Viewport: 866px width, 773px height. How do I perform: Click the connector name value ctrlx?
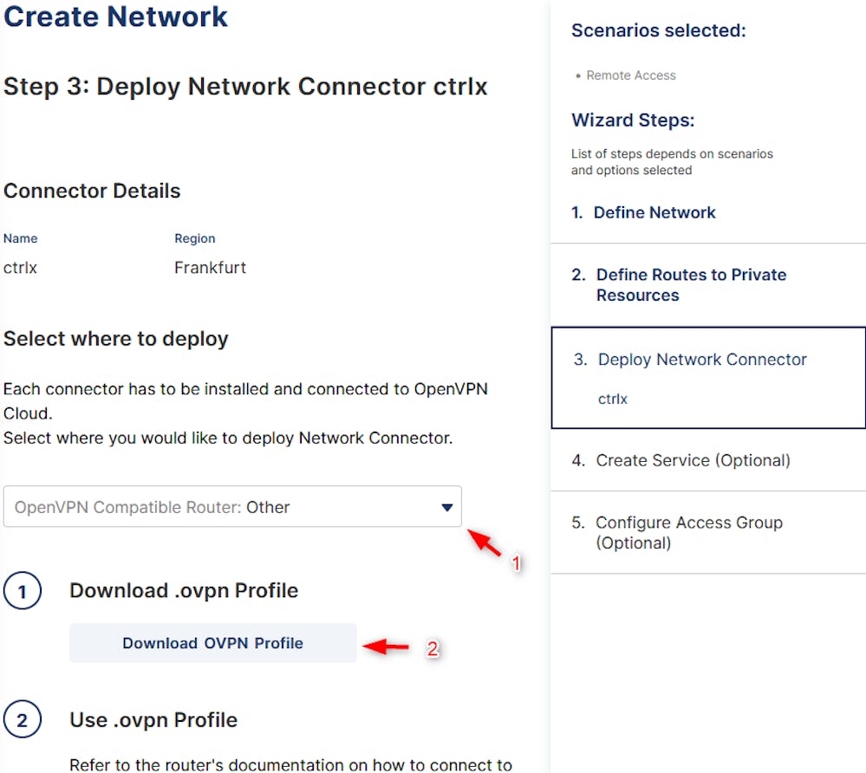coord(20,268)
